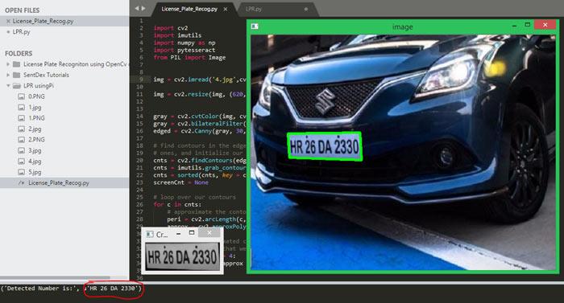Click the FOLDERS header
The width and height of the screenshot is (564, 303).
point(19,54)
